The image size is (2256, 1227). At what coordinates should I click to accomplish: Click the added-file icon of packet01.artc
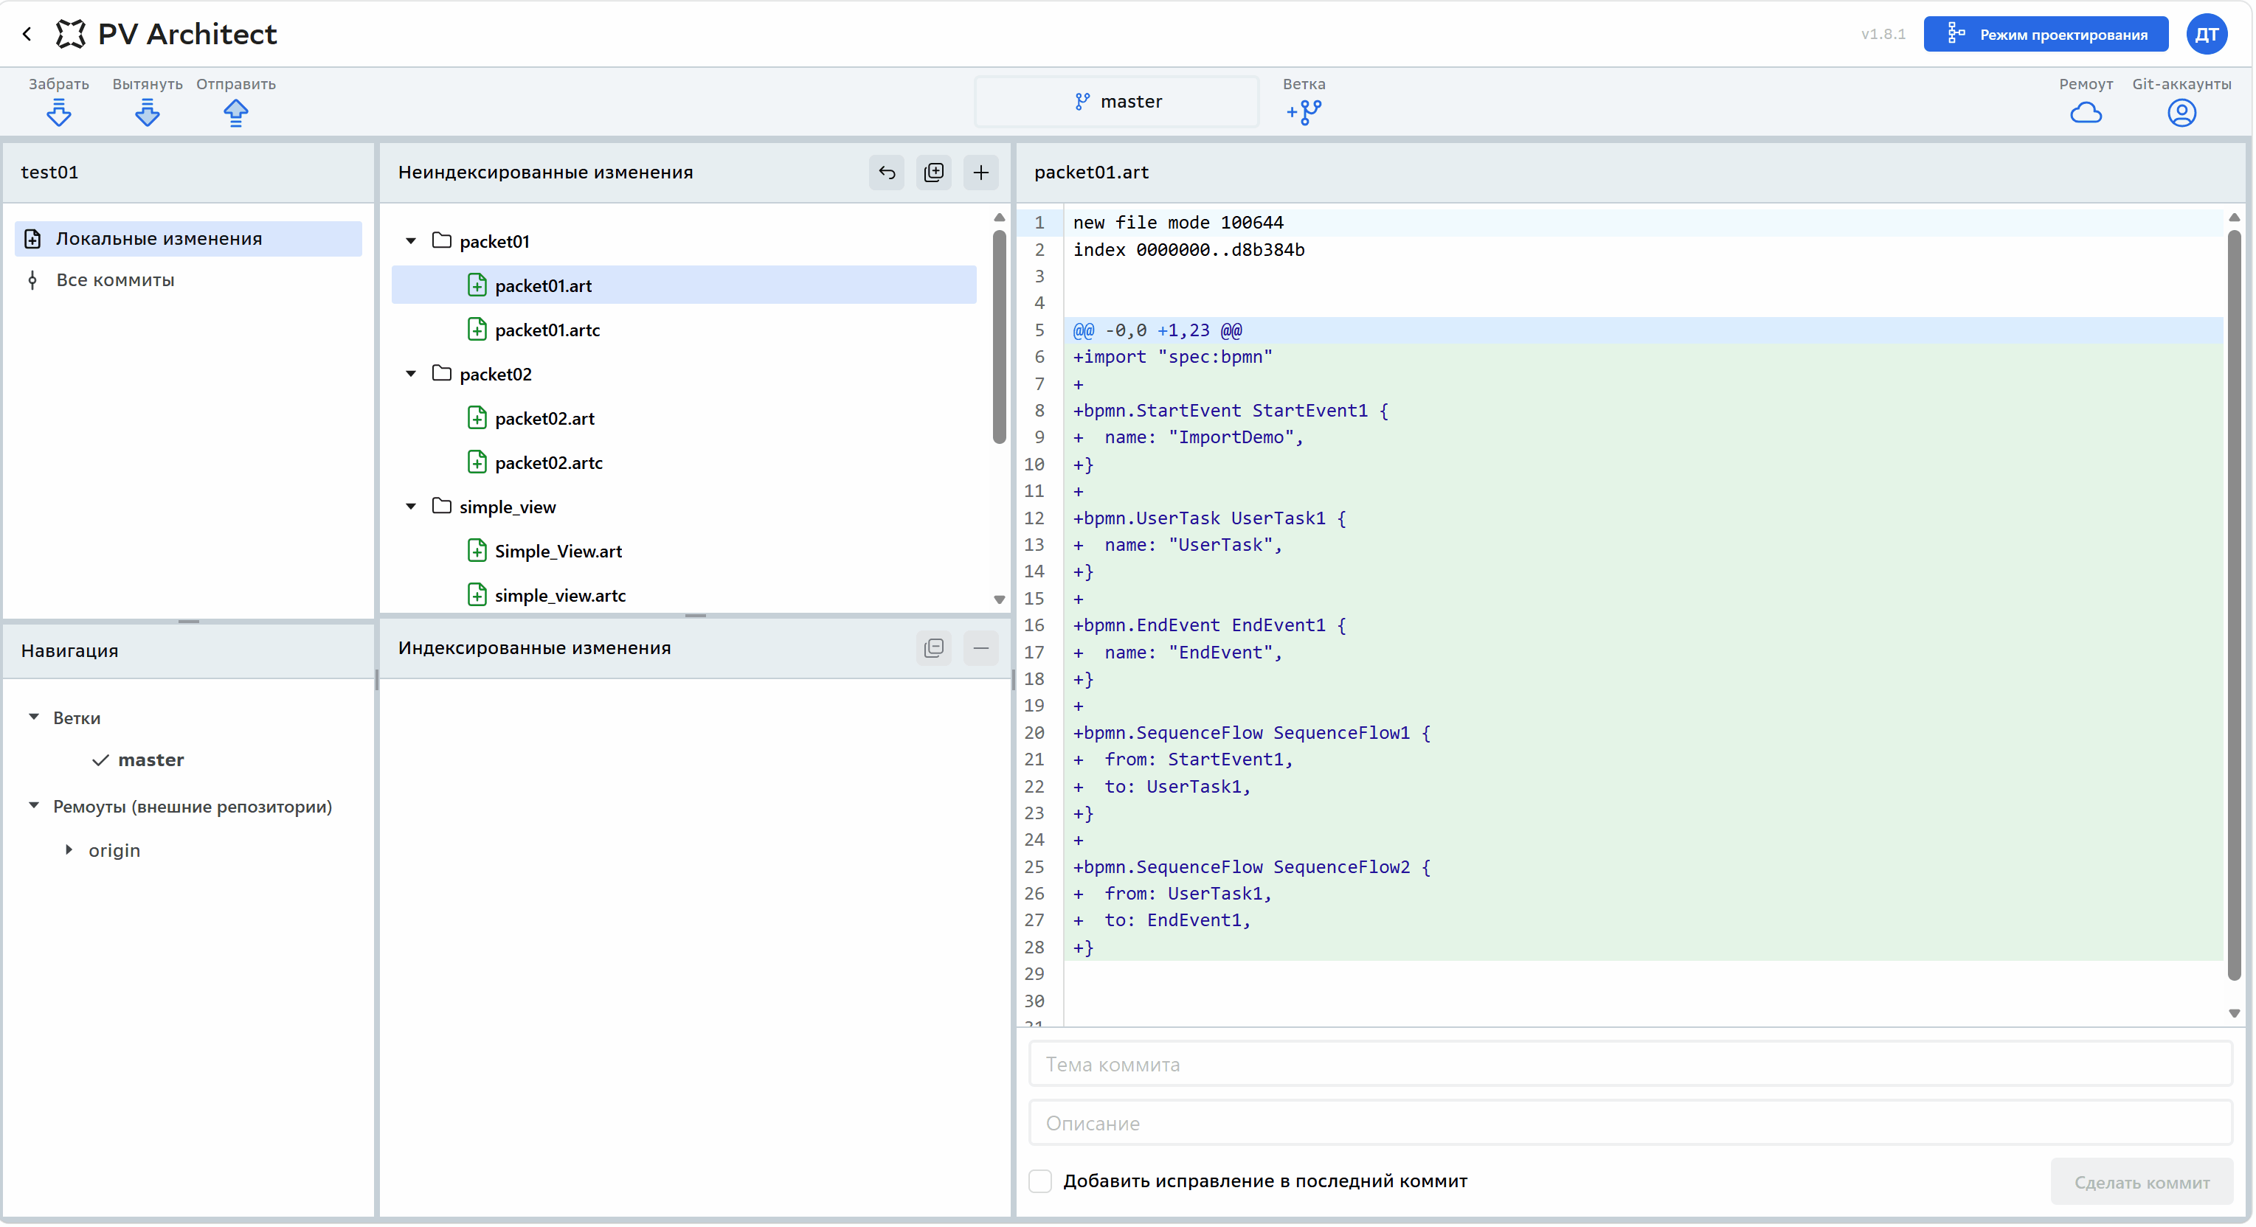(477, 330)
